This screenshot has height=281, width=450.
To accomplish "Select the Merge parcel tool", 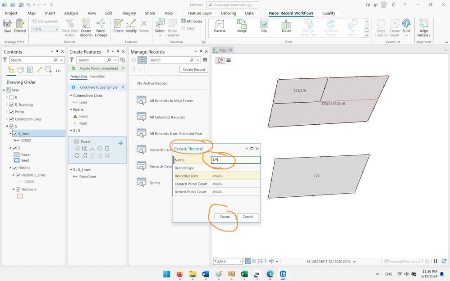I will tap(242, 26).
